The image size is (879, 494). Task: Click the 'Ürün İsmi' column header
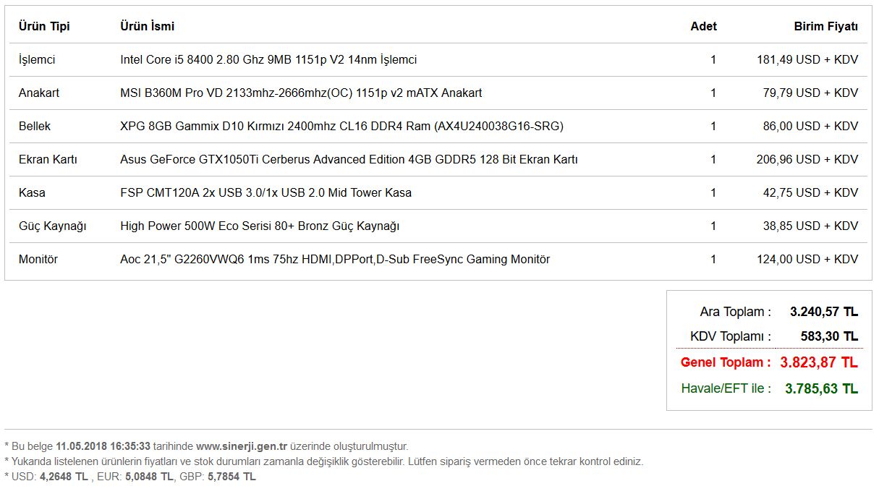click(x=147, y=26)
